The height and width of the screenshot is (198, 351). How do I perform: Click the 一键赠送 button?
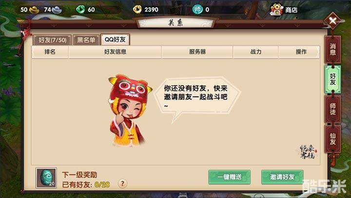pyautogui.click(x=230, y=177)
